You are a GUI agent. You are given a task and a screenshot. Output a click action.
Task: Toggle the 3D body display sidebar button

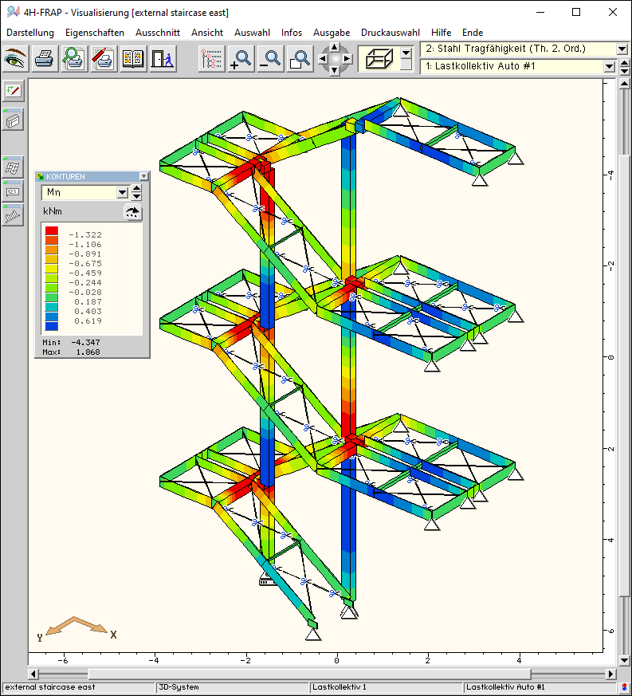tap(13, 120)
